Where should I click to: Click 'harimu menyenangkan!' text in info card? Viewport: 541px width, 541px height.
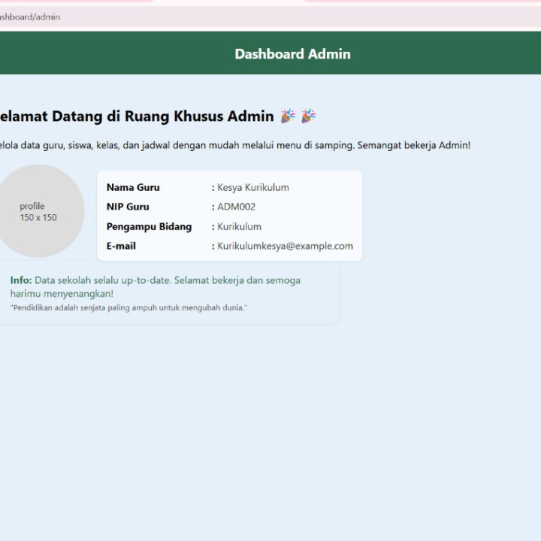tap(62, 294)
